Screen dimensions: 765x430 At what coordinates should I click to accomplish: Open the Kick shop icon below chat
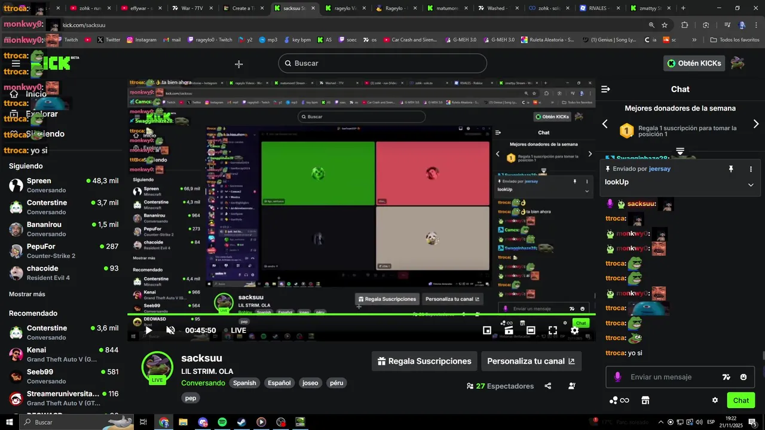pyautogui.click(x=645, y=400)
